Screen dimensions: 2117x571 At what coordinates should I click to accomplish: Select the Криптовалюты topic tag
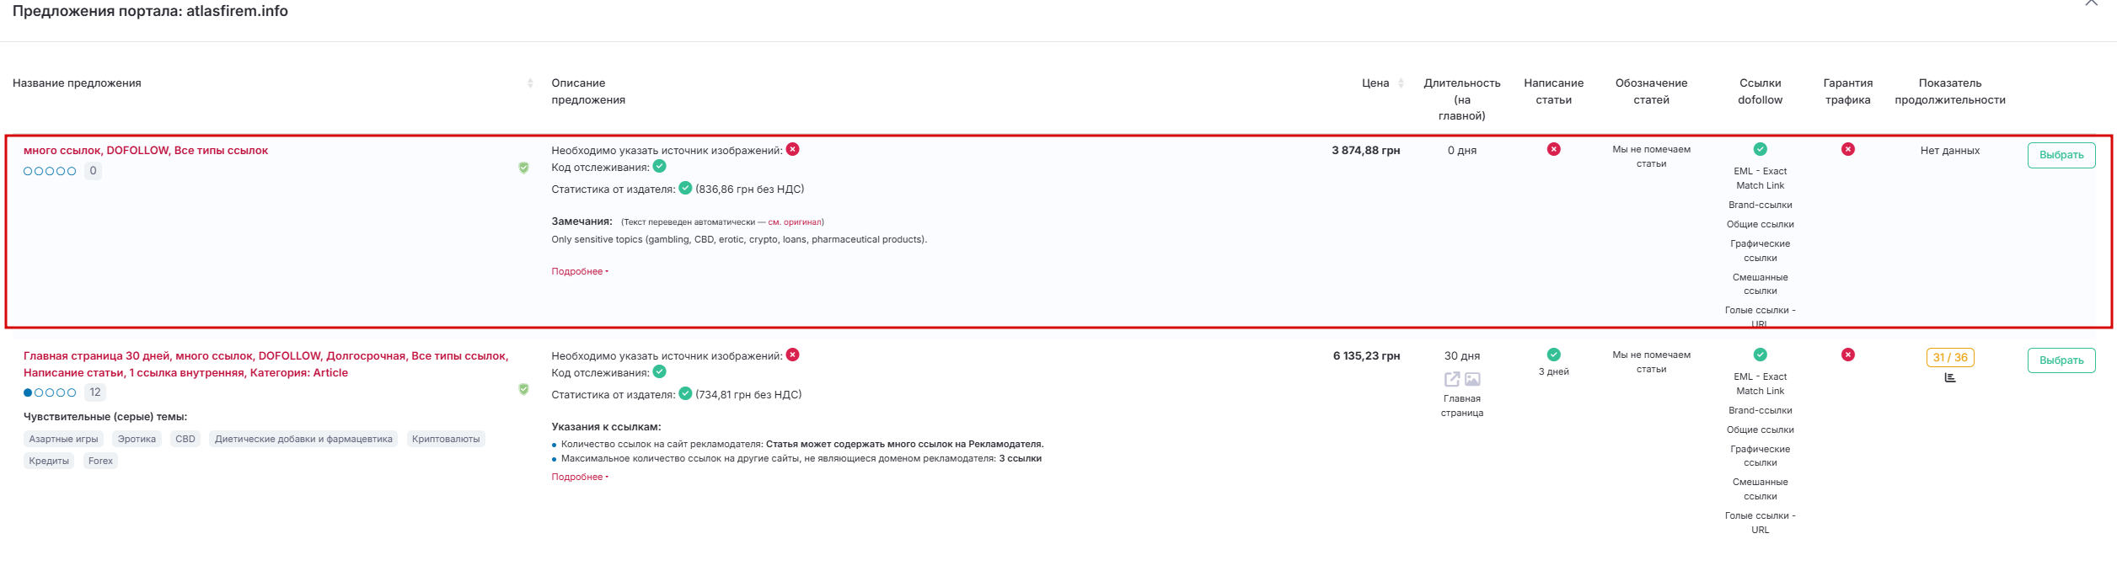pos(445,439)
